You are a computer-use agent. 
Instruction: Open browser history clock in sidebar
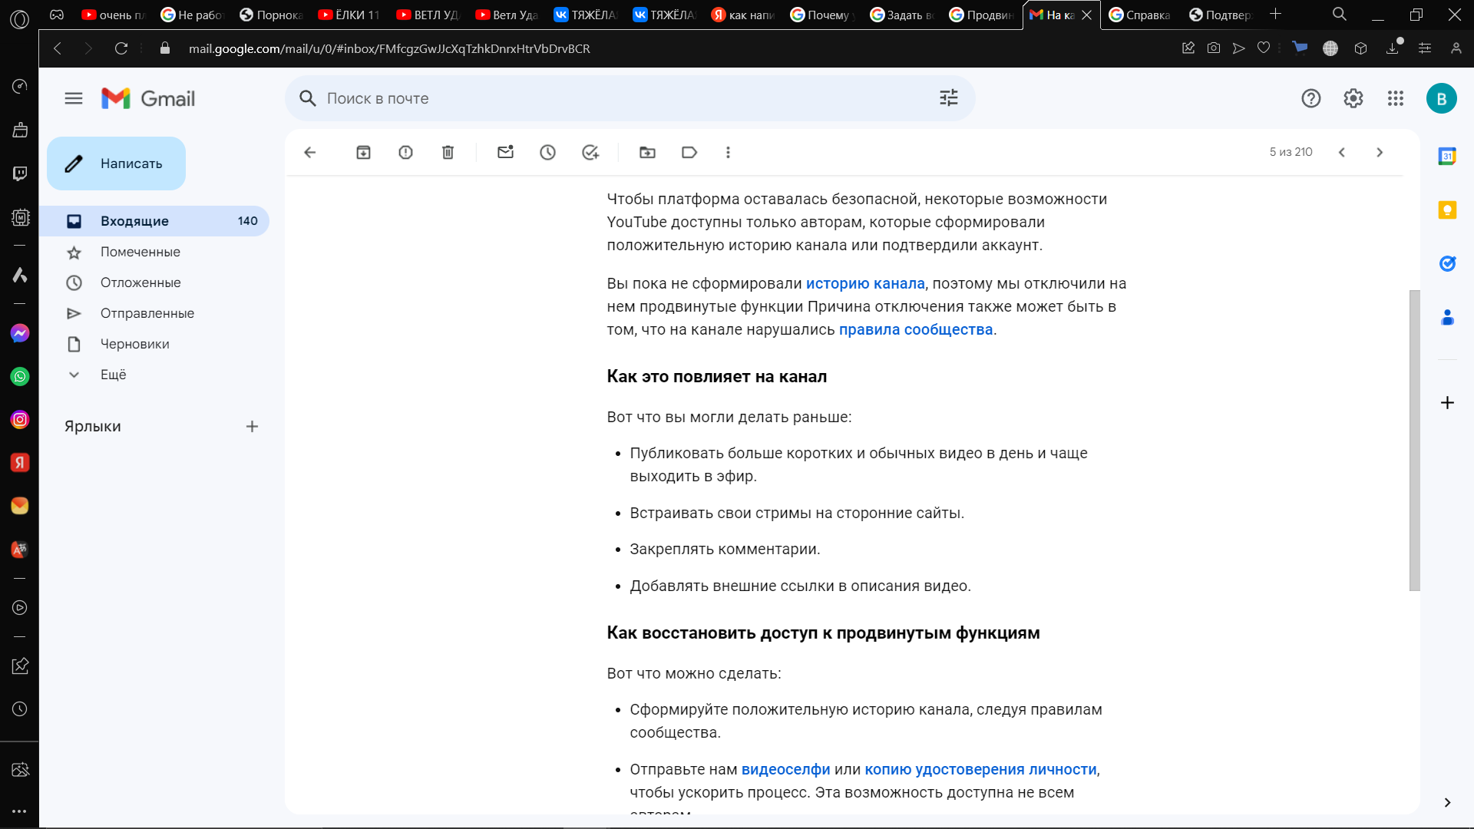click(x=20, y=709)
